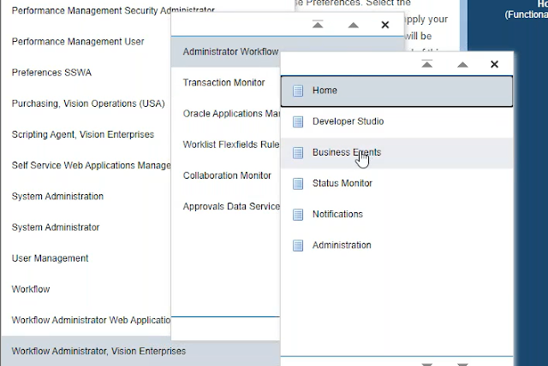Select Performance Management Security Administrator responsibility
Image resolution: width=548 pixels, height=366 pixels.
point(113,10)
